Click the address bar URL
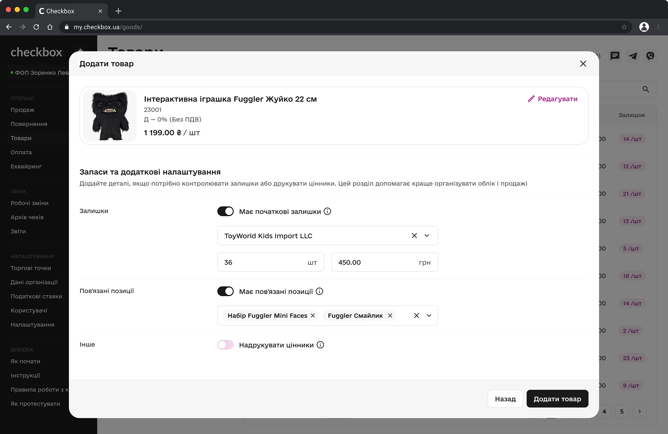Image resolution: width=668 pixels, height=434 pixels. (108, 27)
